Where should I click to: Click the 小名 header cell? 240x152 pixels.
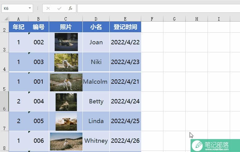click(96, 27)
